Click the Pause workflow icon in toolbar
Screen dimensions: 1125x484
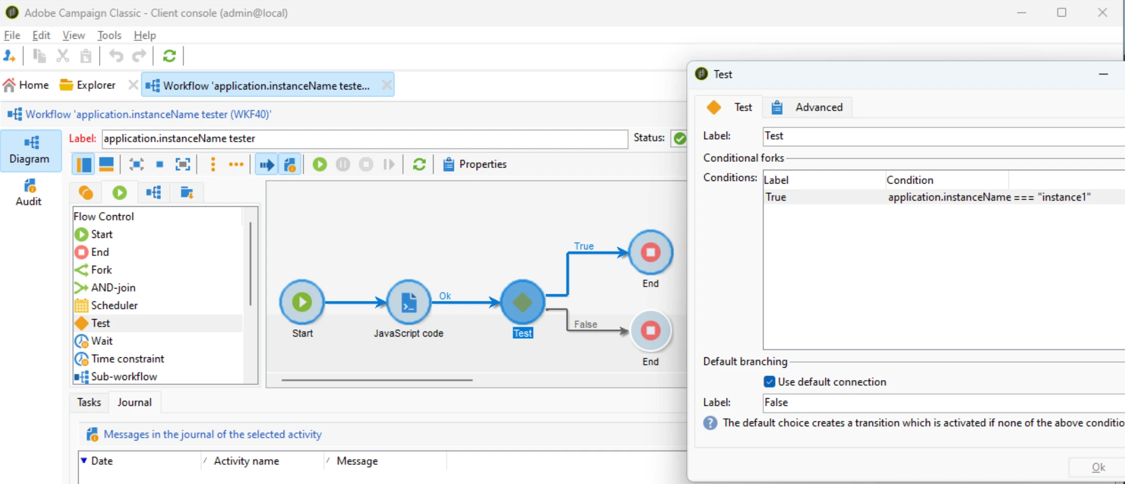(x=343, y=164)
